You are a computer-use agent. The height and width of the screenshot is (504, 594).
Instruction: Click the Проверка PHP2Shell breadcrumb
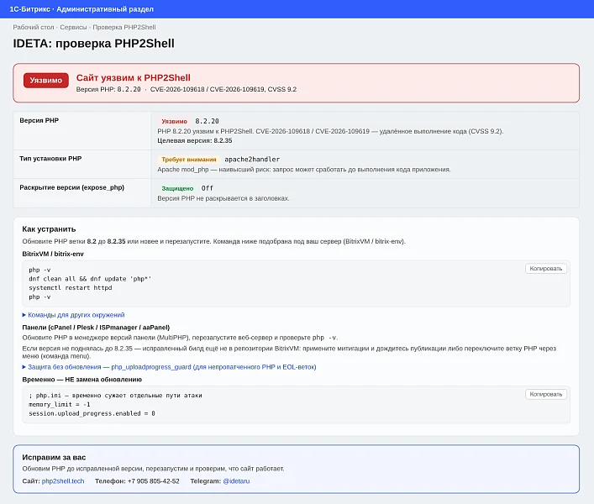point(124,27)
